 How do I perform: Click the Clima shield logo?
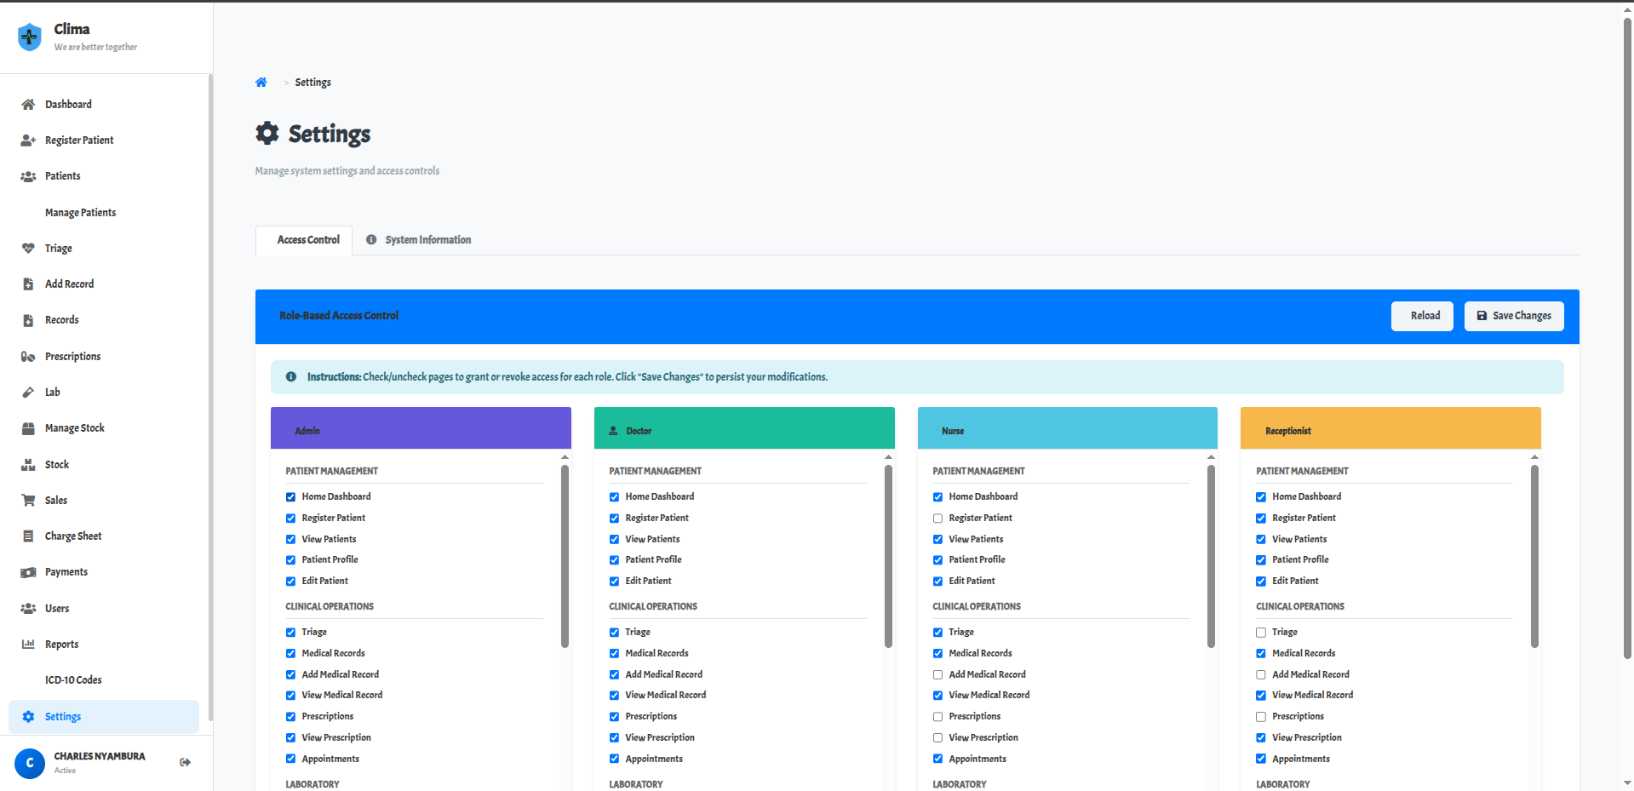click(x=30, y=37)
